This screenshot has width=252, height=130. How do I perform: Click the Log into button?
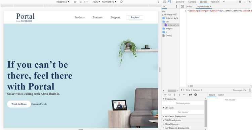point(135,17)
